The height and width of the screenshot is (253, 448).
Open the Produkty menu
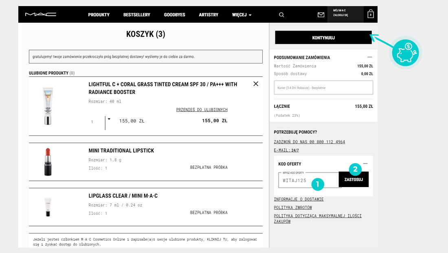point(99,15)
